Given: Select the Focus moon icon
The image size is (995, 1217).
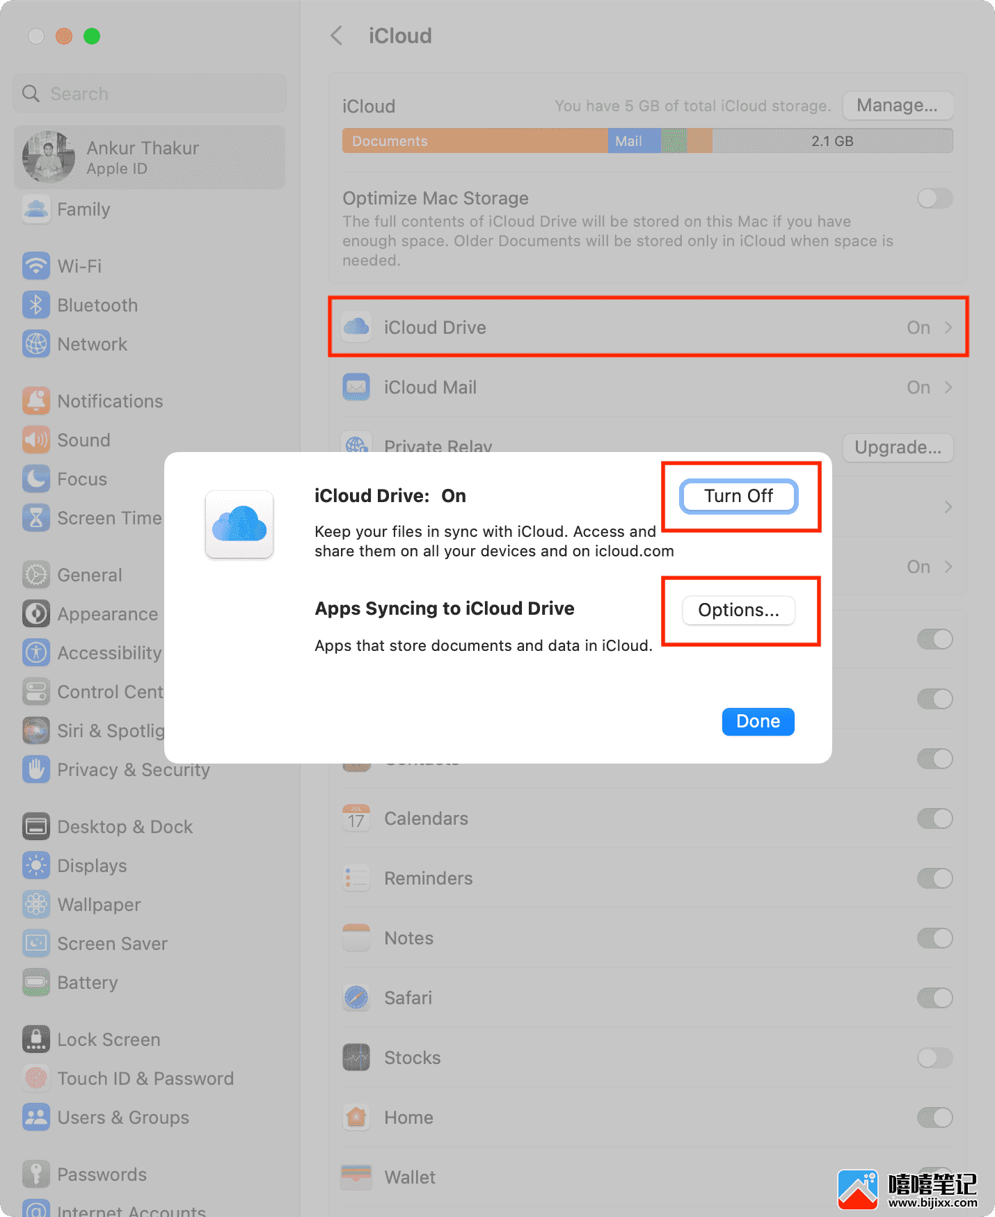Looking at the screenshot, I should click(x=36, y=478).
